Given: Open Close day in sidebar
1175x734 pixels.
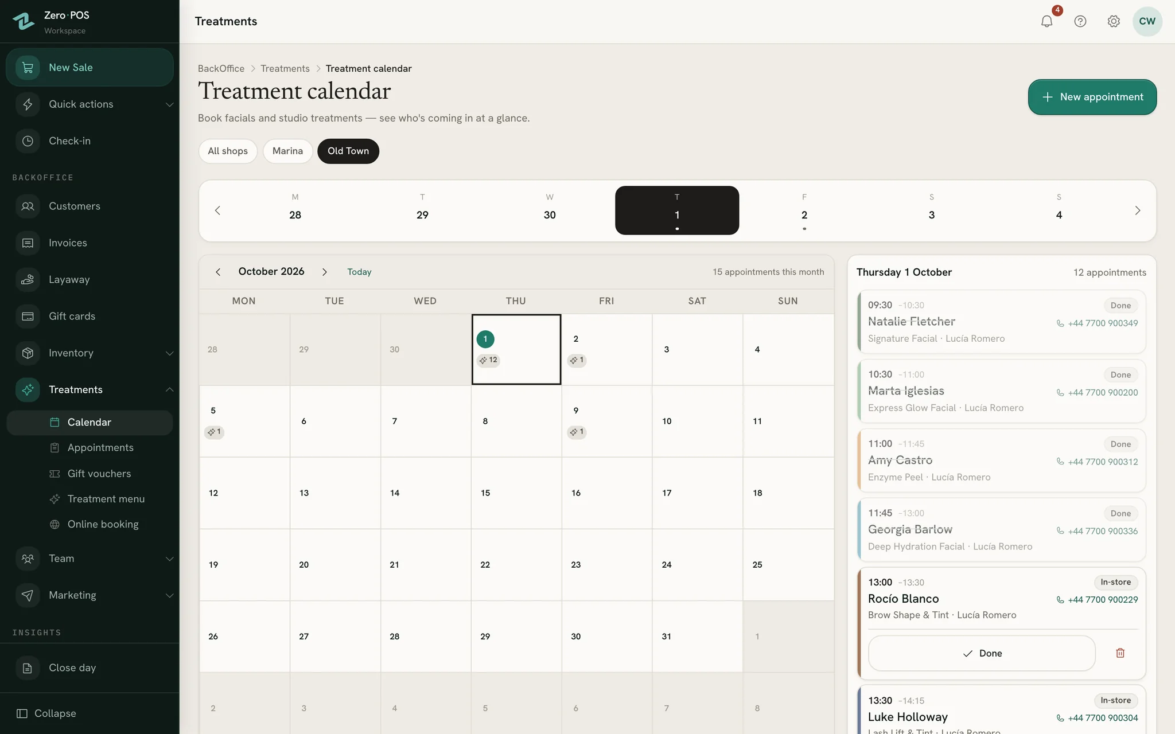Looking at the screenshot, I should click(90, 667).
